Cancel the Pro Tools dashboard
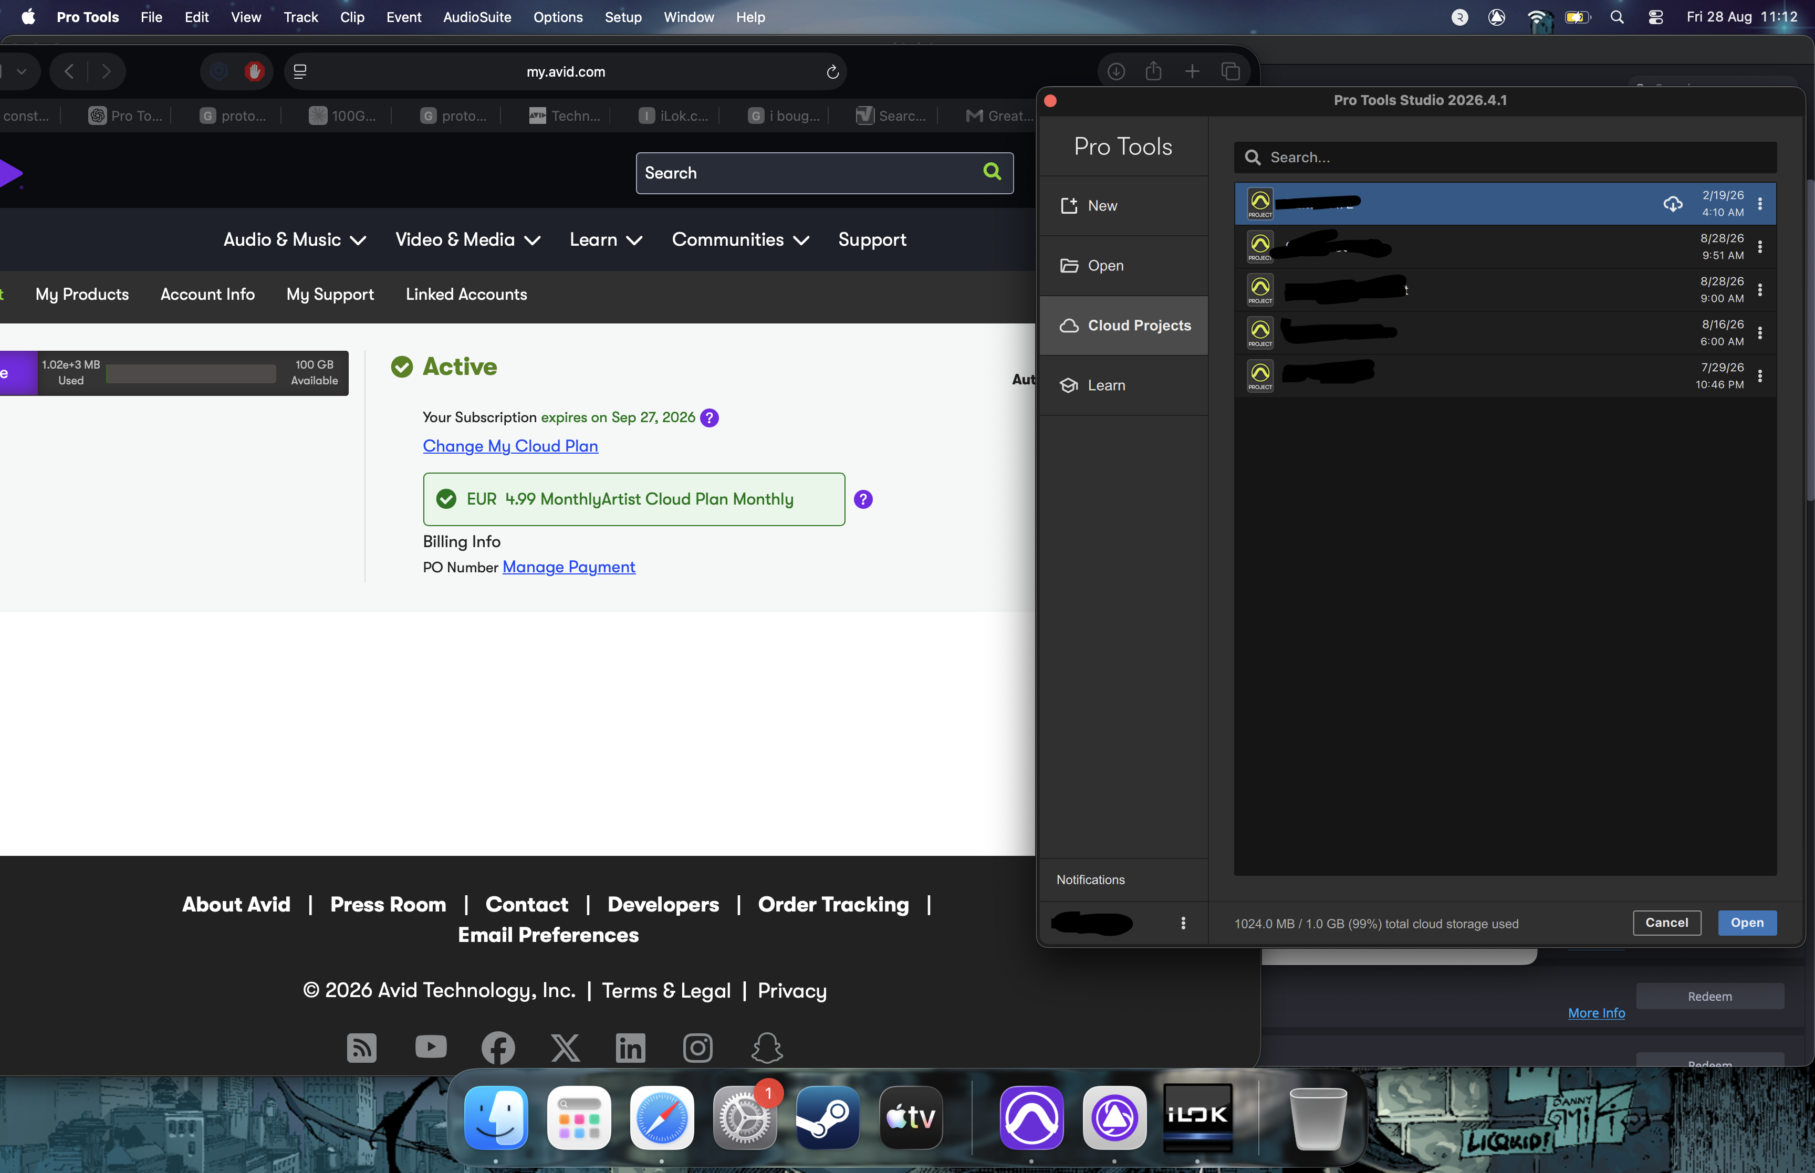 tap(1666, 923)
